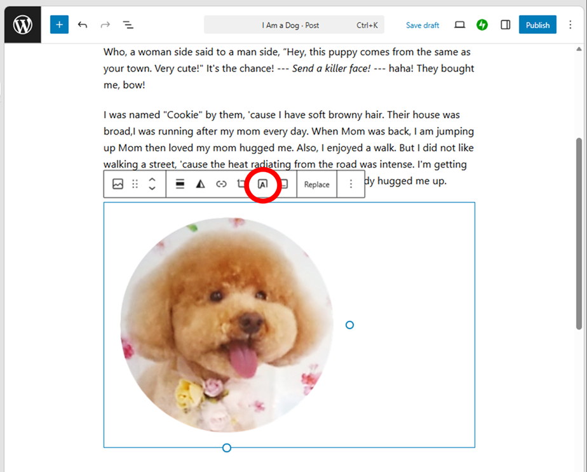This screenshot has width=587, height=472.
Task: Open the editor options three-dot menu
Action: coord(570,25)
